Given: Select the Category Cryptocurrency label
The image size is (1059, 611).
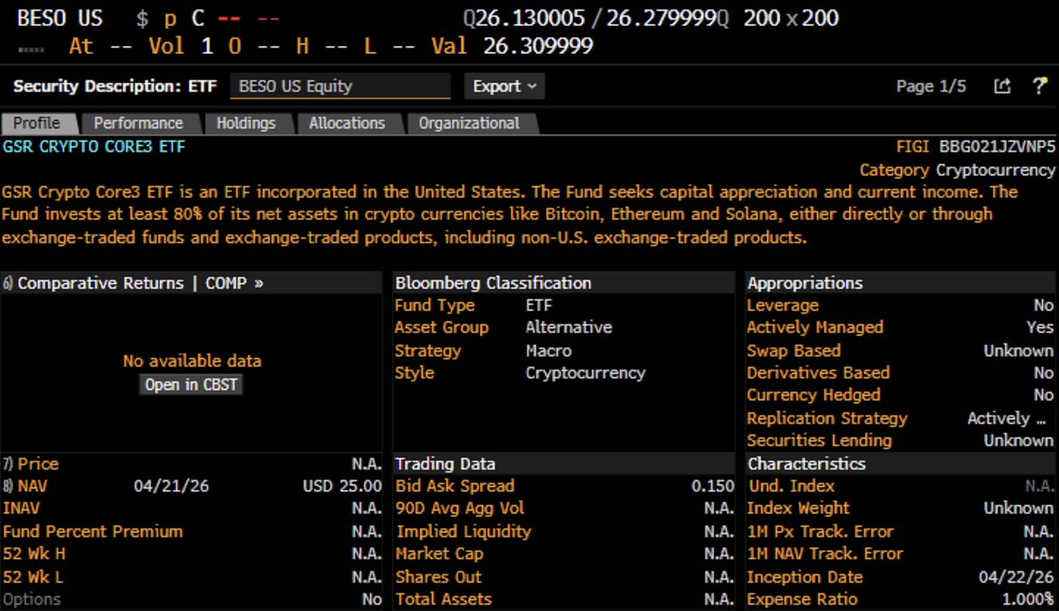Looking at the screenshot, I should pos(957,170).
